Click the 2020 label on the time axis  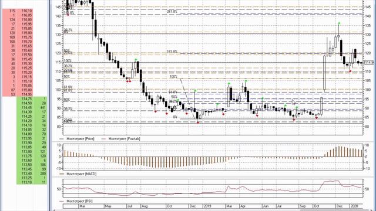click(x=354, y=206)
